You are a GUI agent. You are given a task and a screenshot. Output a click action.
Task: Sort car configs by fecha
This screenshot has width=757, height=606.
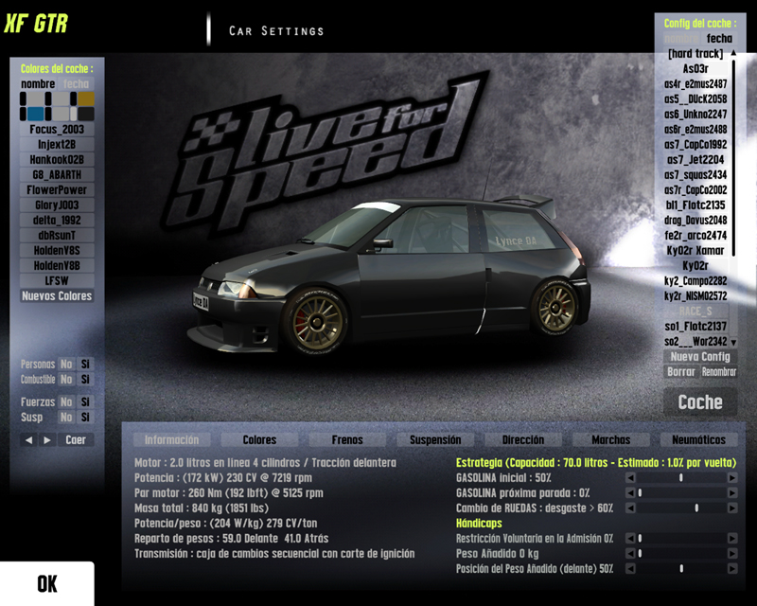click(719, 39)
